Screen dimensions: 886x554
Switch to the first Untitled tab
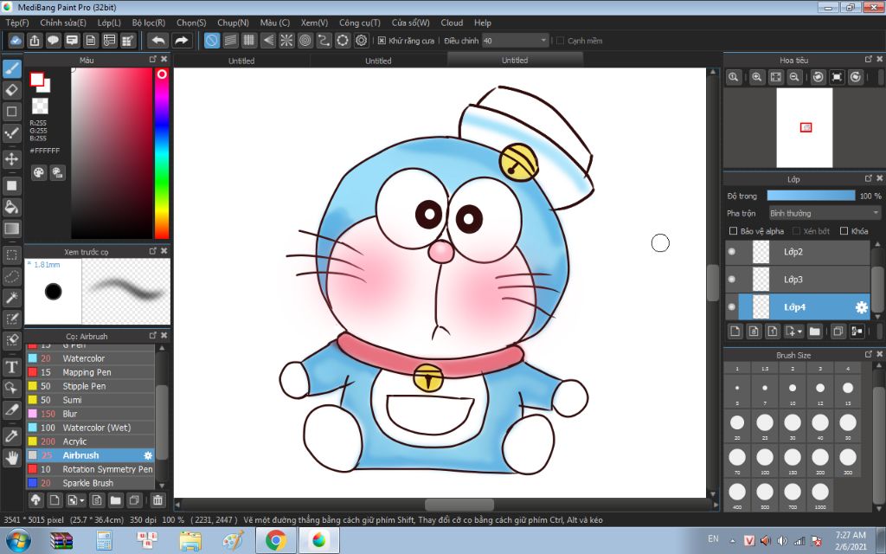point(241,61)
